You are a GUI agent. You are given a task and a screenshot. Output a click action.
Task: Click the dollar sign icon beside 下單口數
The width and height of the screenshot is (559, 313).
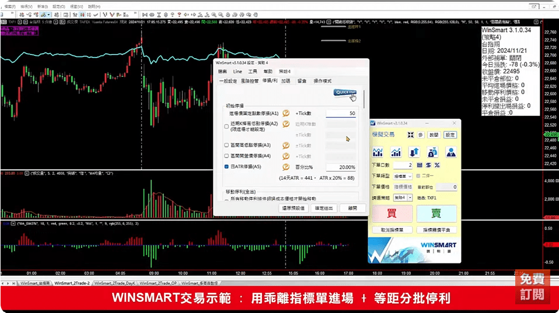click(428, 165)
